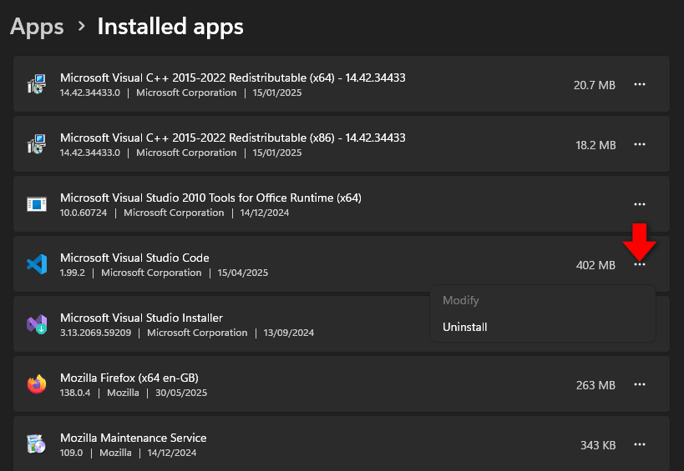Click the breadcrumb chevron after Apps
This screenshot has height=471, width=684.
pos(81,26)
